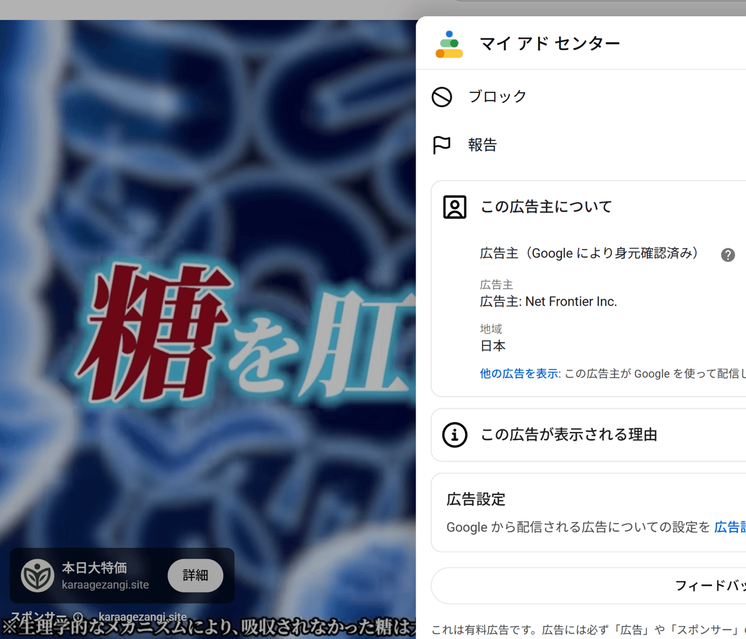Viewport: 746px width, 639px height.
Task: Click karaagezangi.site next to sponsor label
Action: click(x=143, y=617)
